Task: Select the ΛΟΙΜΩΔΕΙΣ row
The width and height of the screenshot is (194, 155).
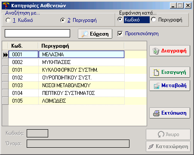Action: [x=81, y=101]
